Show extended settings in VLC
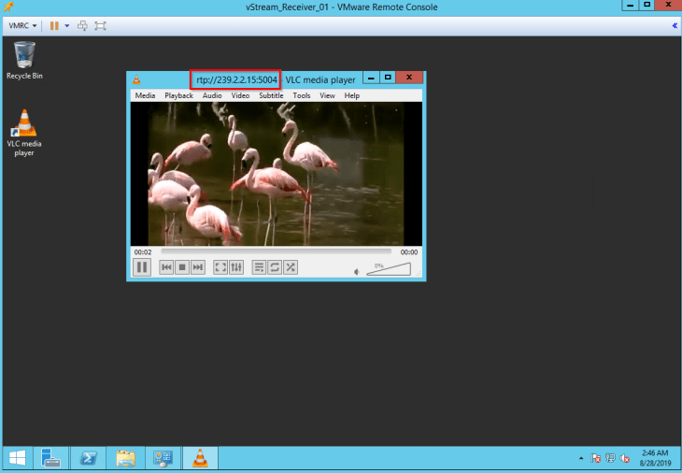Image resolution: width=682 pixels, height=473 pixels. coord(236,267)
